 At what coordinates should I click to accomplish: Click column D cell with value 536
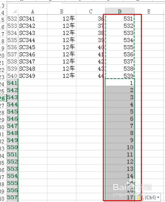[120, 54]
